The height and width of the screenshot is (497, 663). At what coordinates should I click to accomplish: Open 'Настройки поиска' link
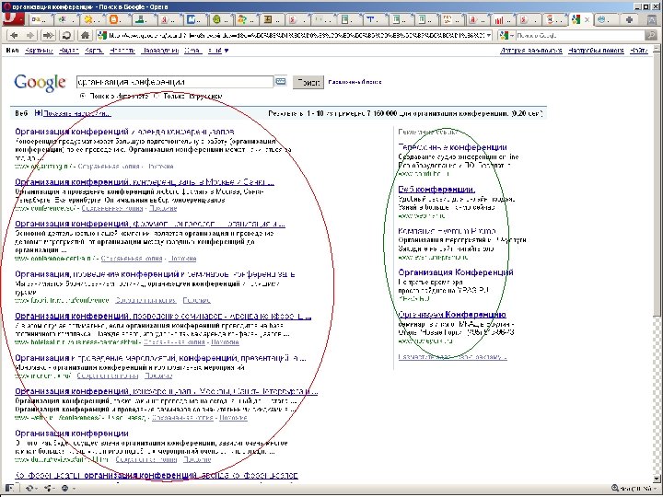click(x=596, y=51)
